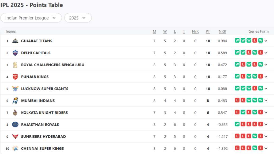
Task: Click the Rajasthan Royals team logo
Action: click(15, 124)
